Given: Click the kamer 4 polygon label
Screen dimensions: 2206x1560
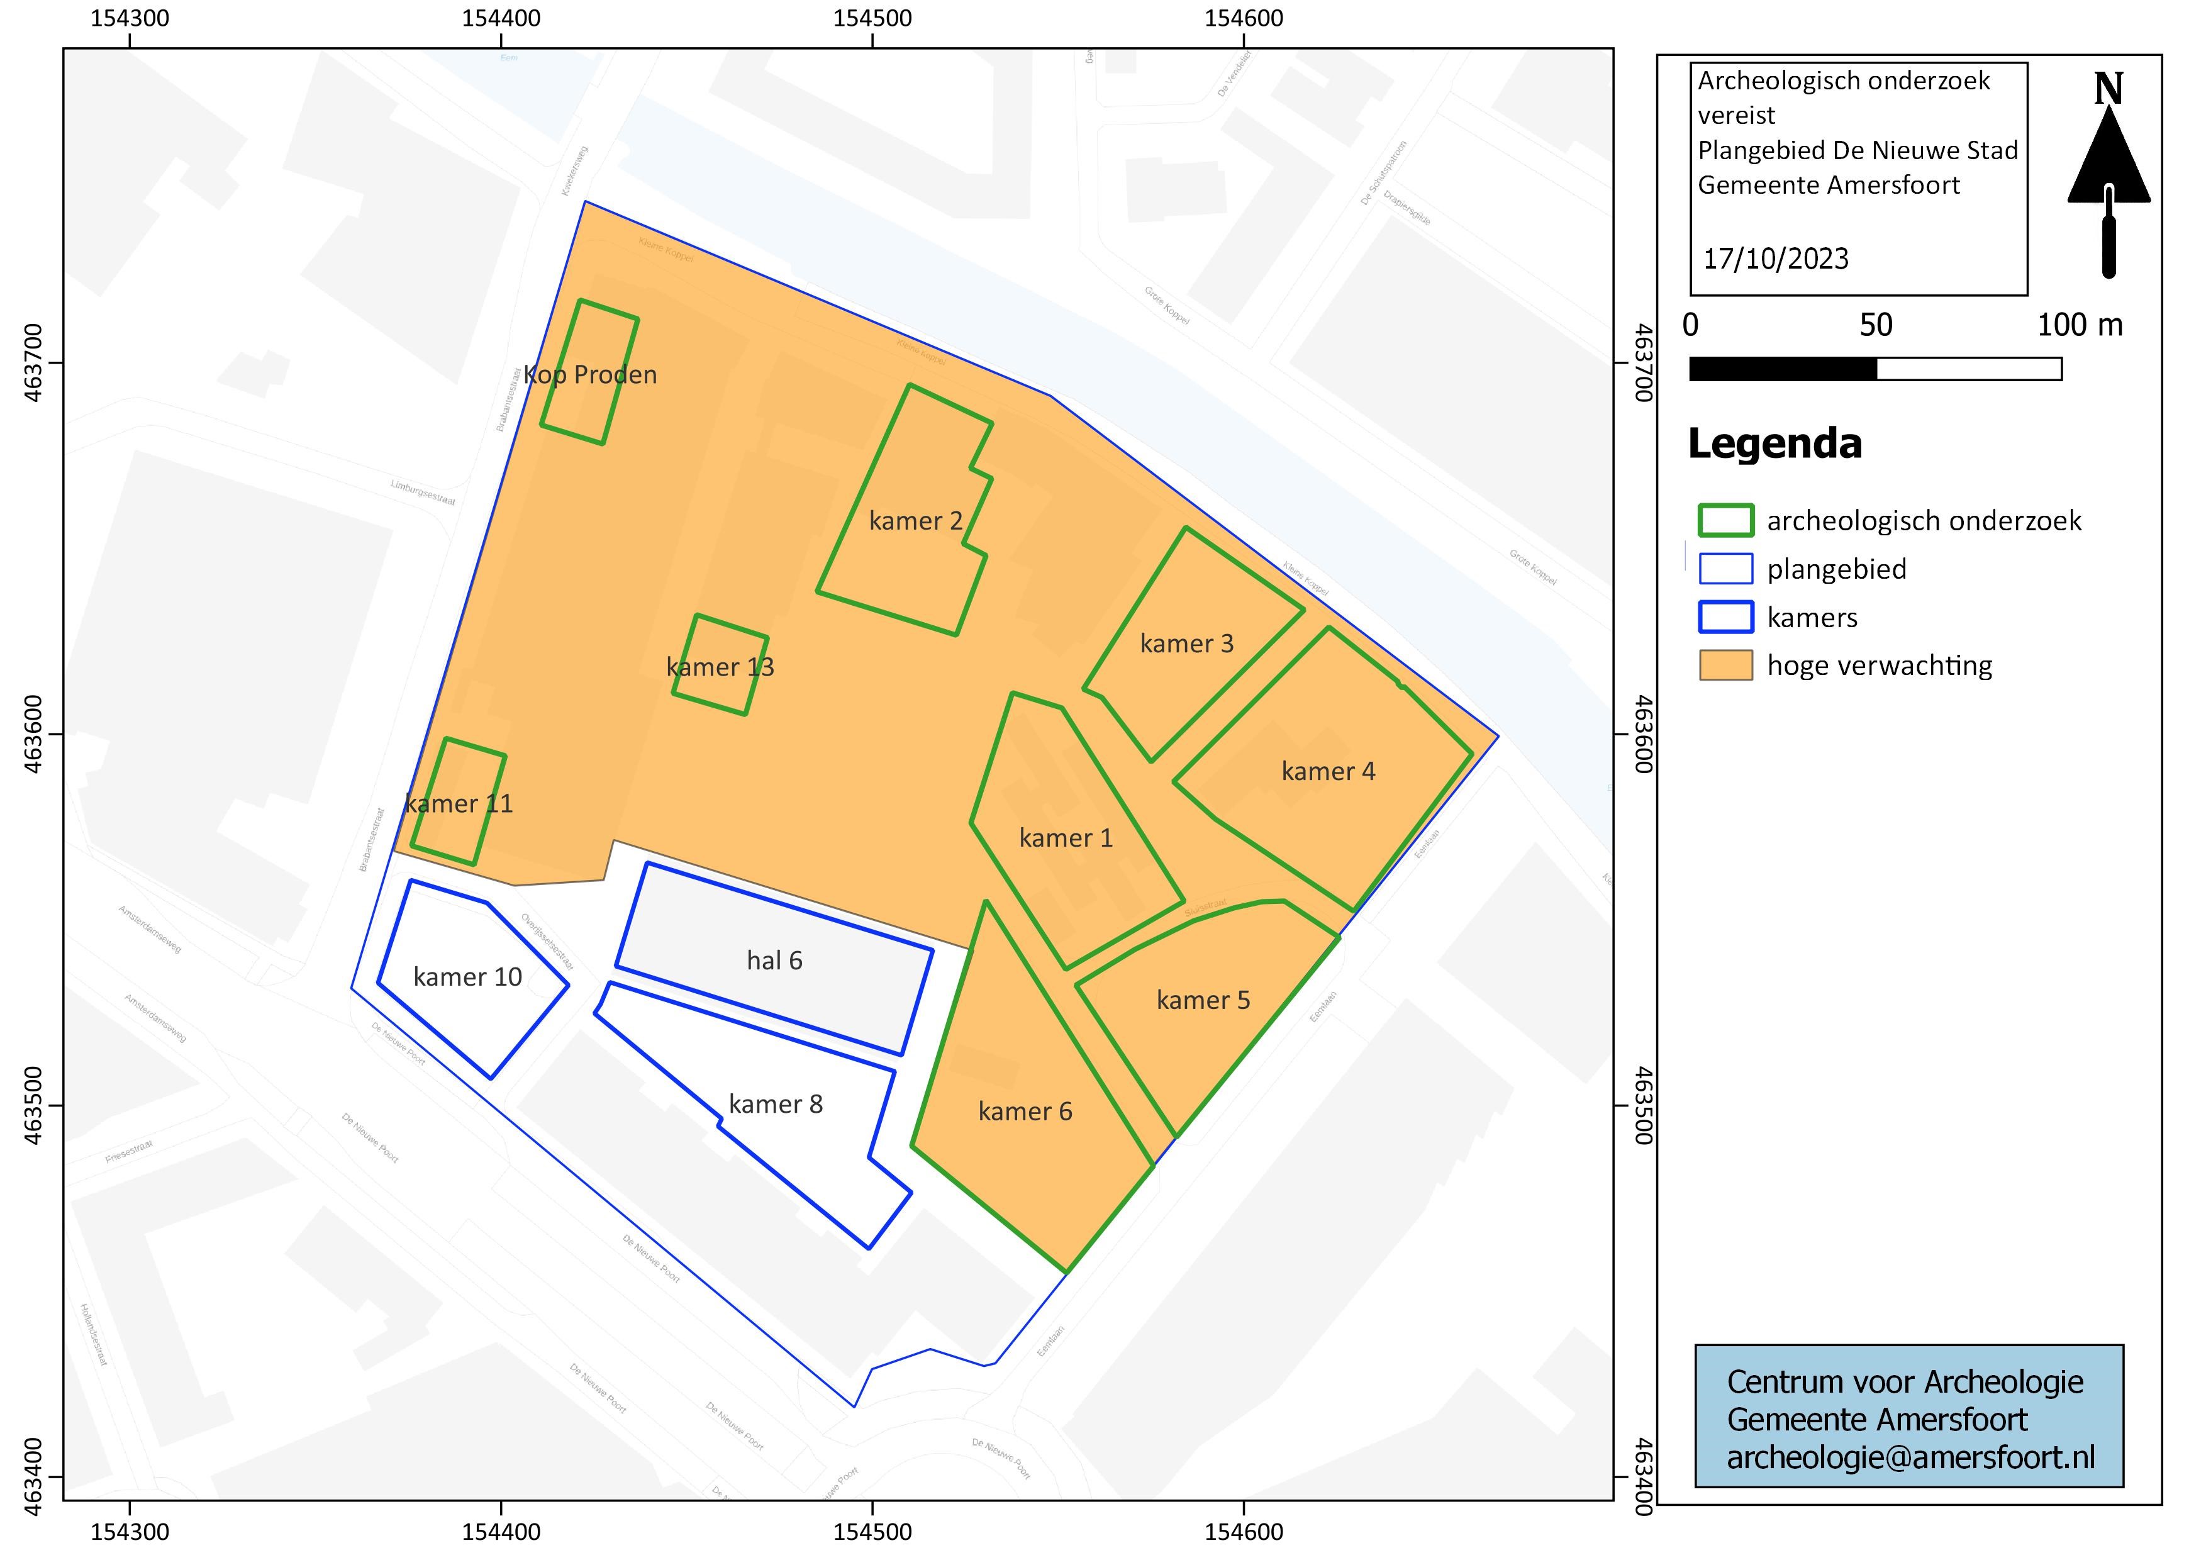Looking at the screenshot, I should click(x=1328, y=771).
